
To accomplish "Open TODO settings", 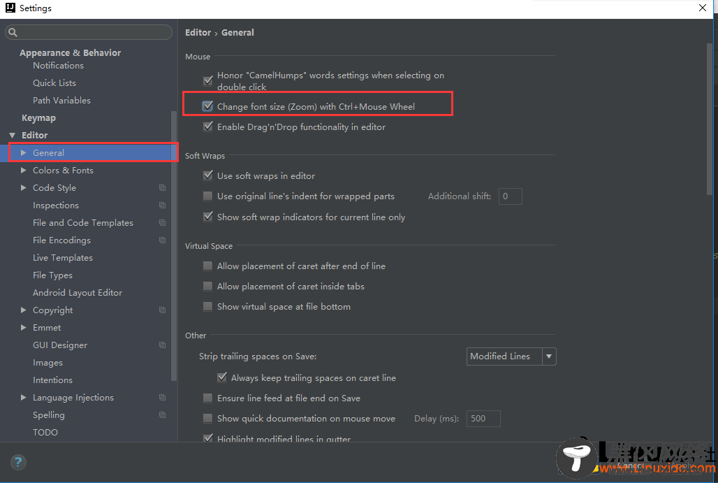I will tap(45, 432).
